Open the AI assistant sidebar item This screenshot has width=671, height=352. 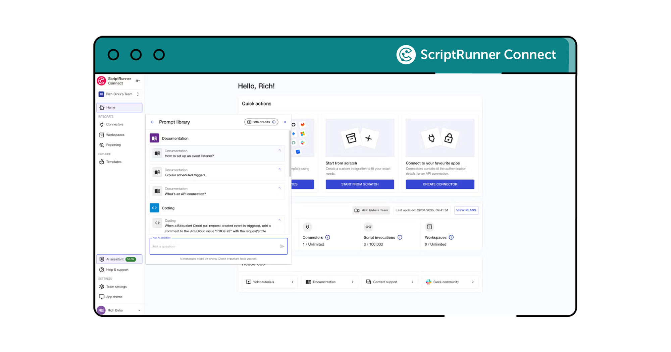coord(119,259)
